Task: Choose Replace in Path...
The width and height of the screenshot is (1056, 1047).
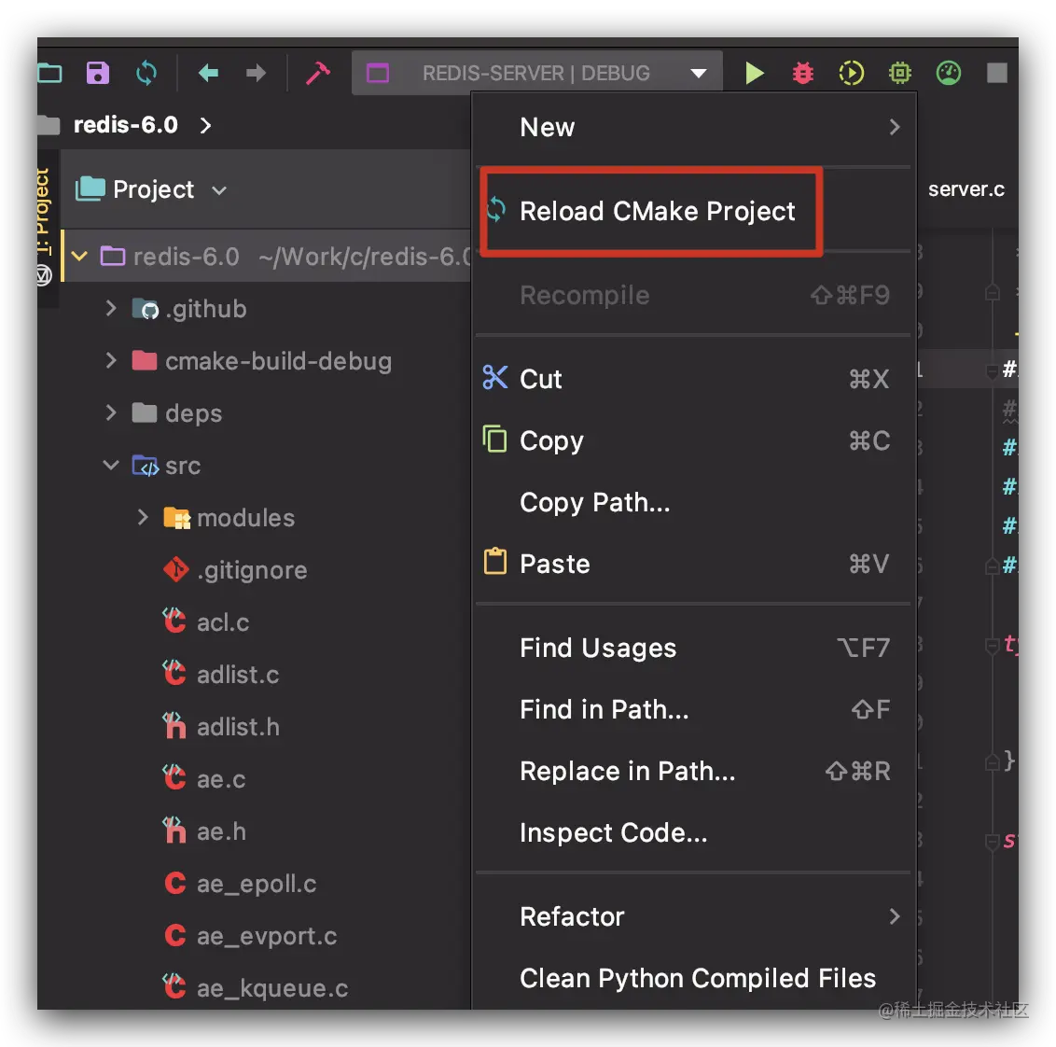Action: [694, 771]
